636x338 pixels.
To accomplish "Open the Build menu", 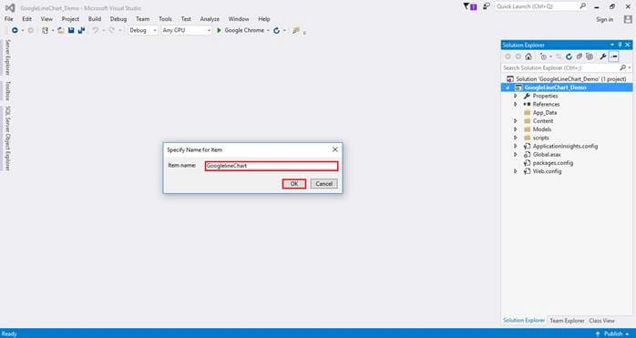I will tap(95, 19).
